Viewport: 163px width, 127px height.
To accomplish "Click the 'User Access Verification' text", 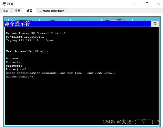I will [x=28, y=51].
